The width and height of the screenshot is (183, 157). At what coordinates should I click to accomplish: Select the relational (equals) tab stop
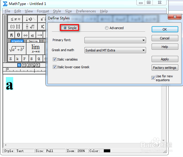click(x=33, y=65)
